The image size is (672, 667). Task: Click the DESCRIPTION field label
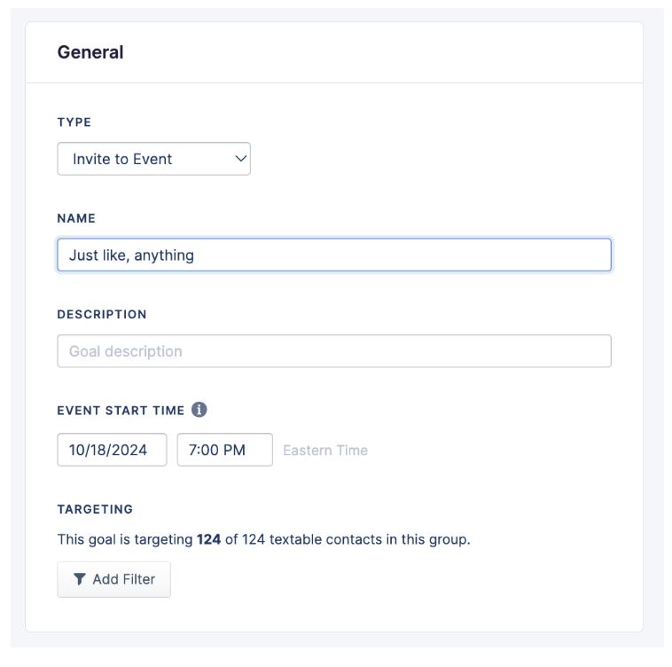102,314
